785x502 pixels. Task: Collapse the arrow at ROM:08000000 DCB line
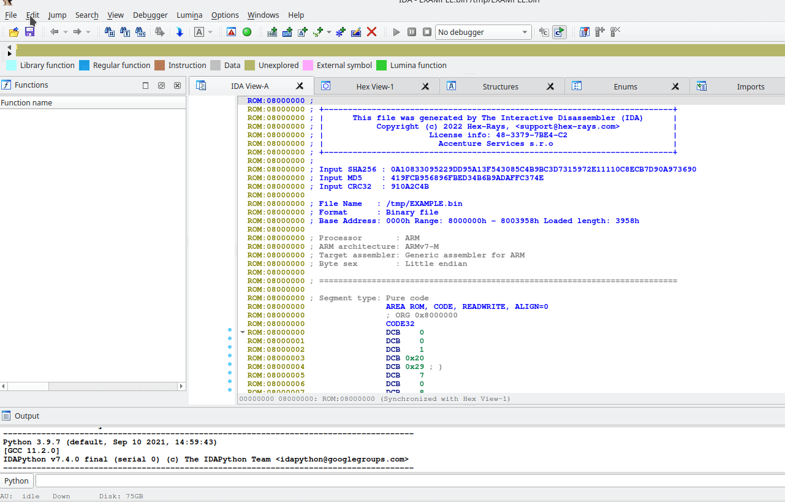(243, 332)
